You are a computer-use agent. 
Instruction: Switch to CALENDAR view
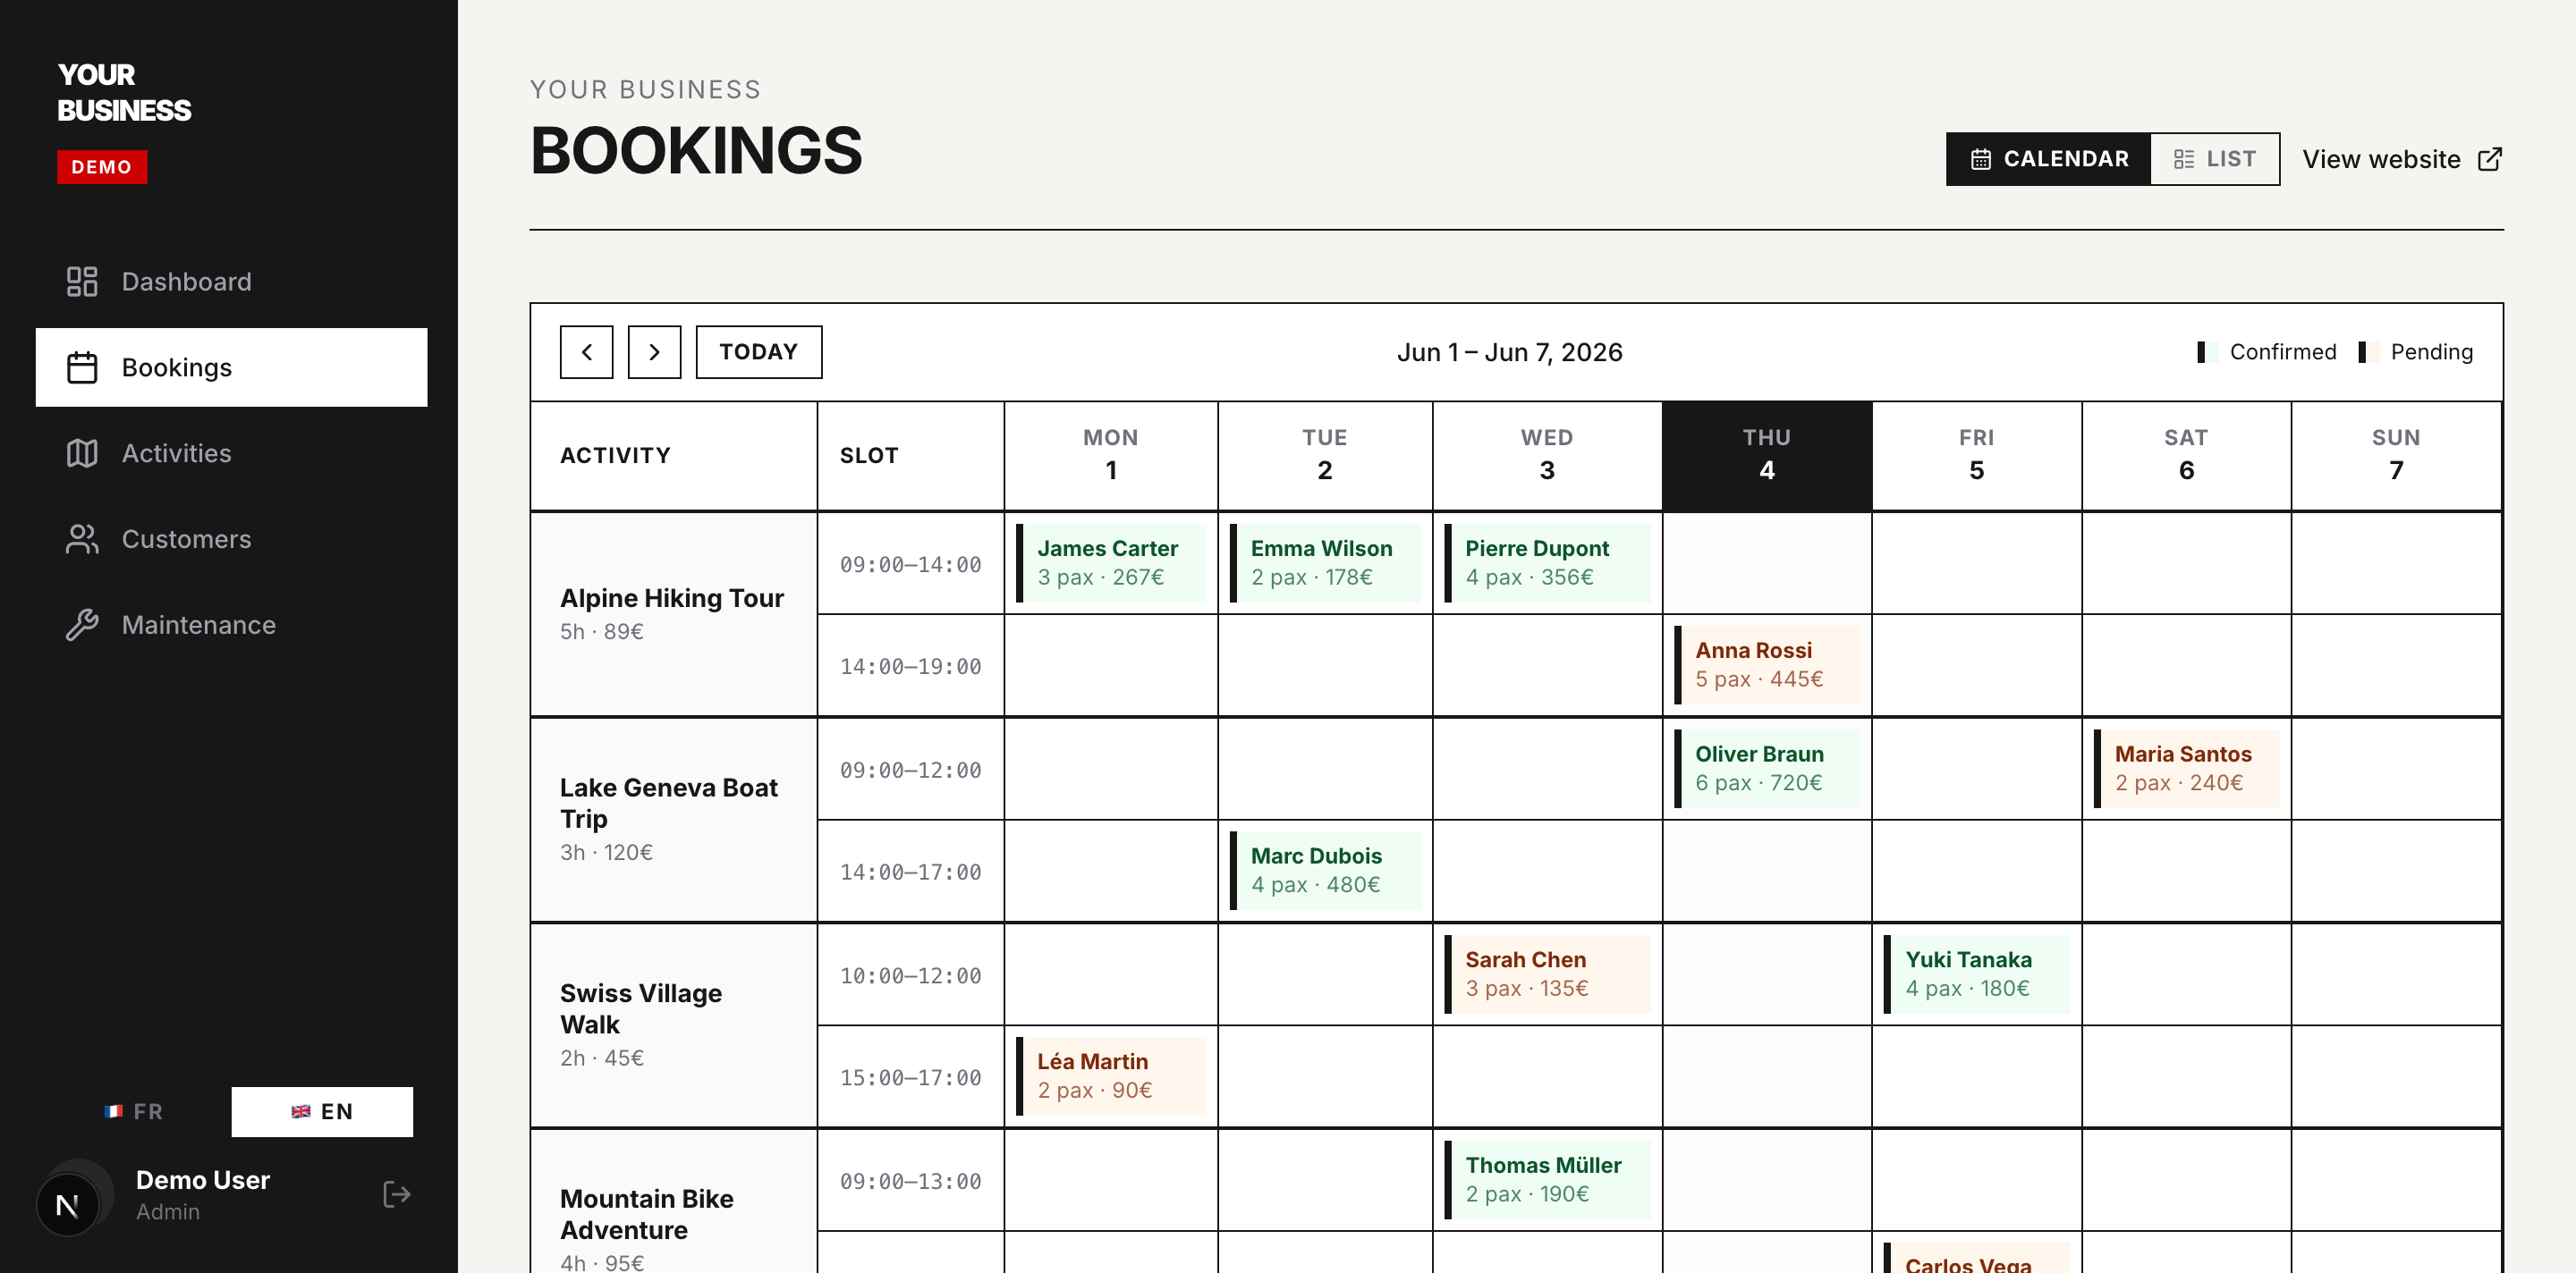[x=2048, y=159]
